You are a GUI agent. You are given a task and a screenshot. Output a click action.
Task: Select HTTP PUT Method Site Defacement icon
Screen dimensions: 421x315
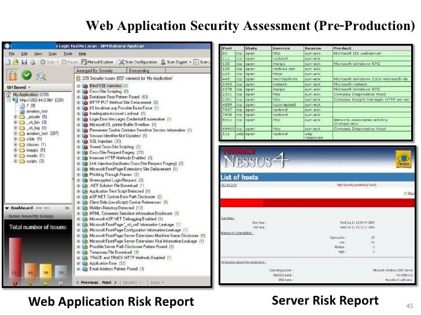click(85, 103)
